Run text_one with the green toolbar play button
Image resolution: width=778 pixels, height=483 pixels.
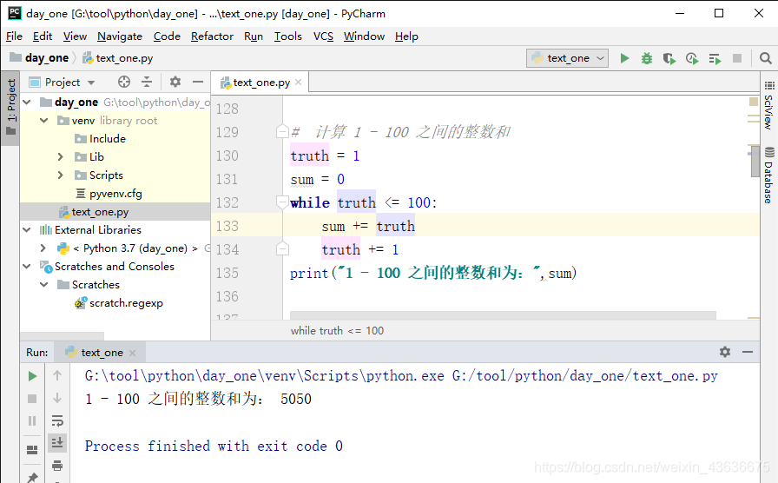click(624, 58)
